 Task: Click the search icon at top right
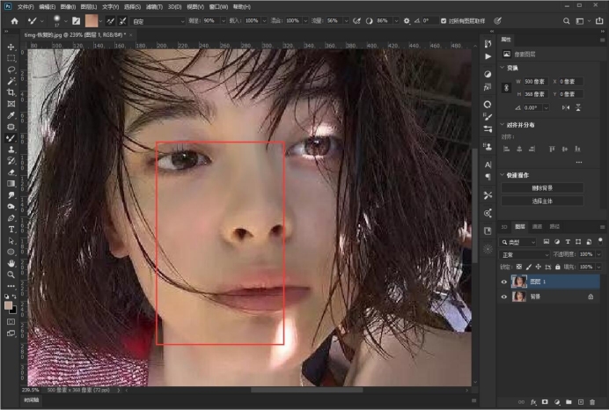click(566, 21)
